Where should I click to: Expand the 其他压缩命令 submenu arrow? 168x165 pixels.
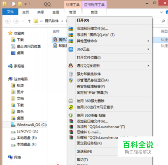148,41
